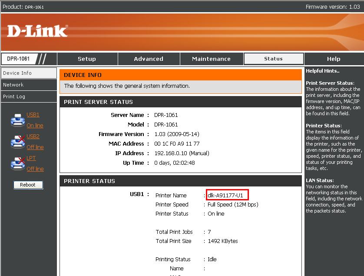Click the Total Print Jobs value 7
The image size is (364, 276).
[209, 232]
